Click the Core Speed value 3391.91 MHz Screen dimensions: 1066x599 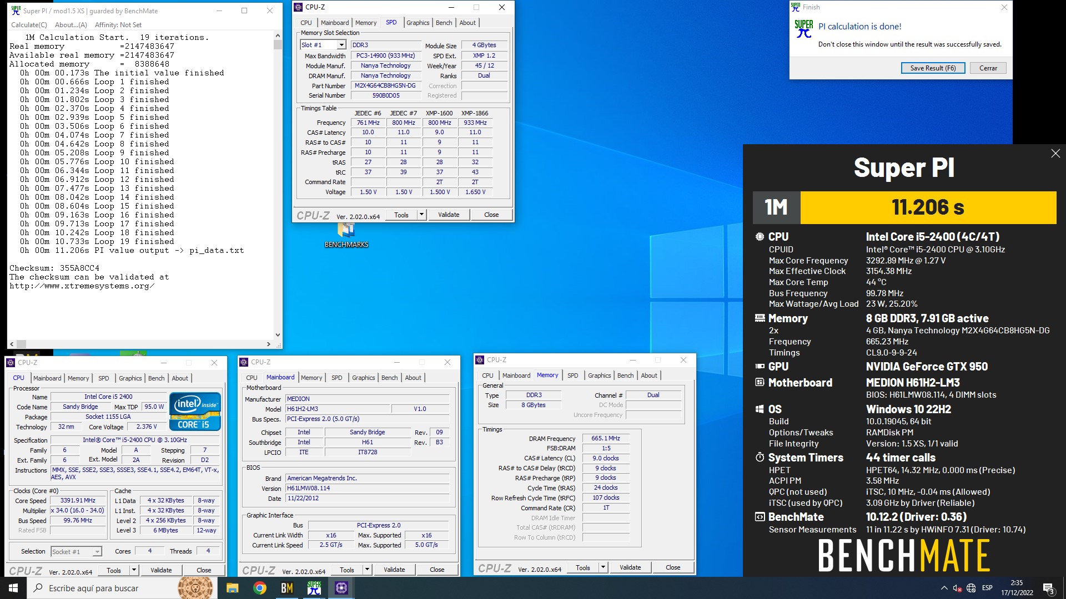pyautogui.click(x=78, y=500)
